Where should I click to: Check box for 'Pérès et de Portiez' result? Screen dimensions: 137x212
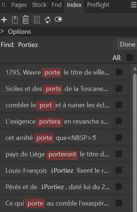pyautogui.click(x=119, y=187)
